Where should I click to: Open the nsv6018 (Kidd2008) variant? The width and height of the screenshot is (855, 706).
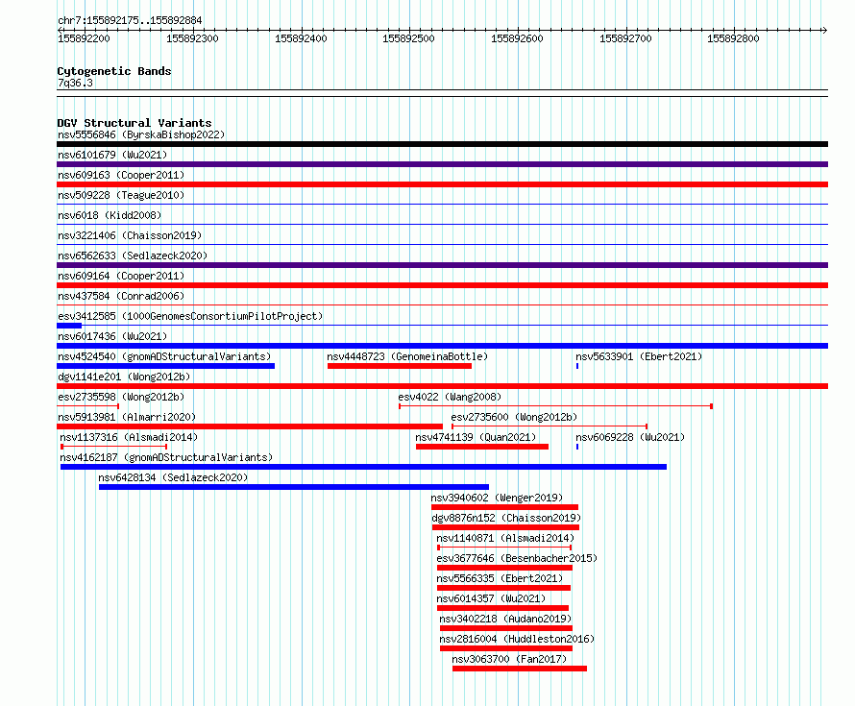110,215
